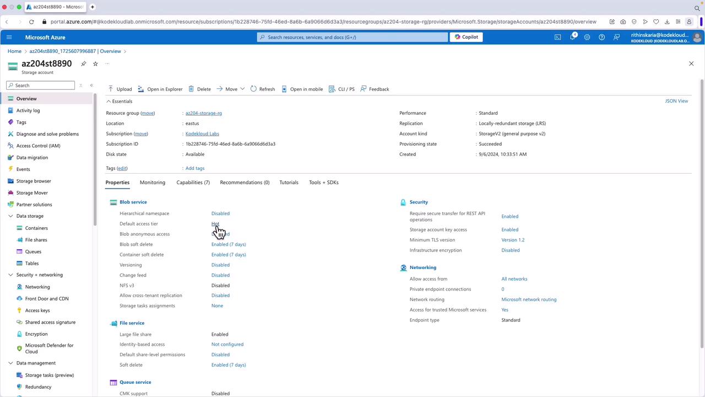The height and width of the screenshot is (397, 705).
Task: Click the All networks access link
Action: pos(514,279)
